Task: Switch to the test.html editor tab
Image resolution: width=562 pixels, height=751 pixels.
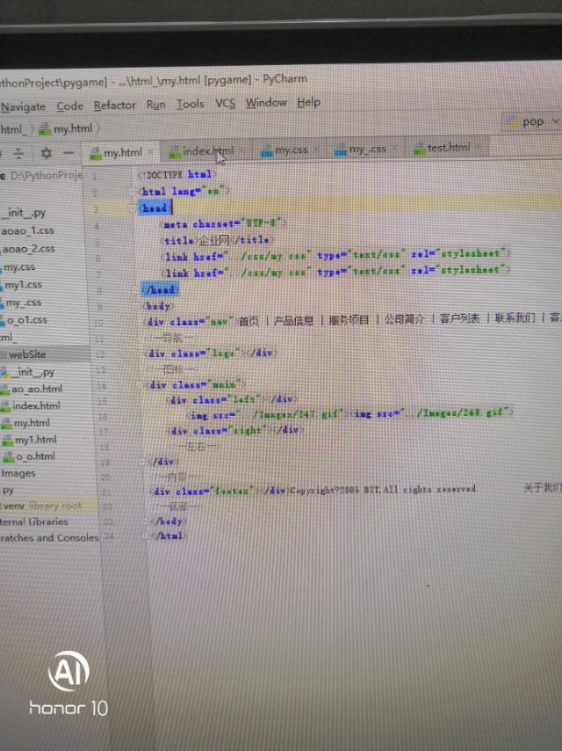Action: (x=448, y=148)
